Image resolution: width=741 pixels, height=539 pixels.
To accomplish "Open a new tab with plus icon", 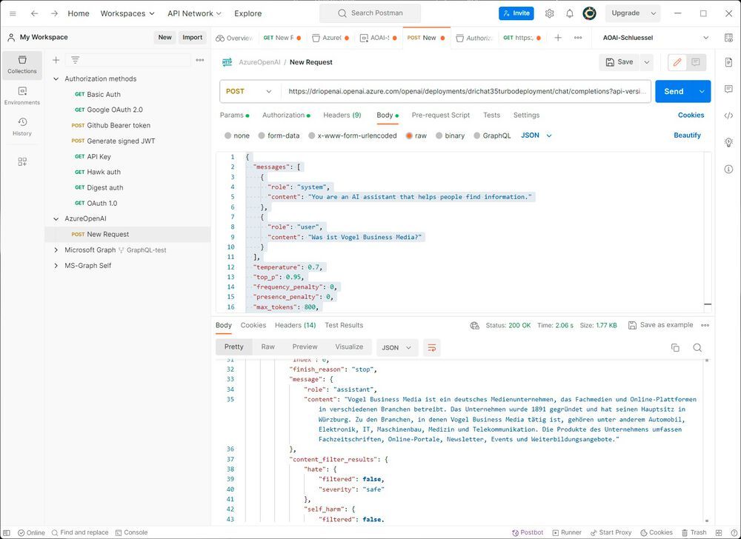I will pos(558,38).
